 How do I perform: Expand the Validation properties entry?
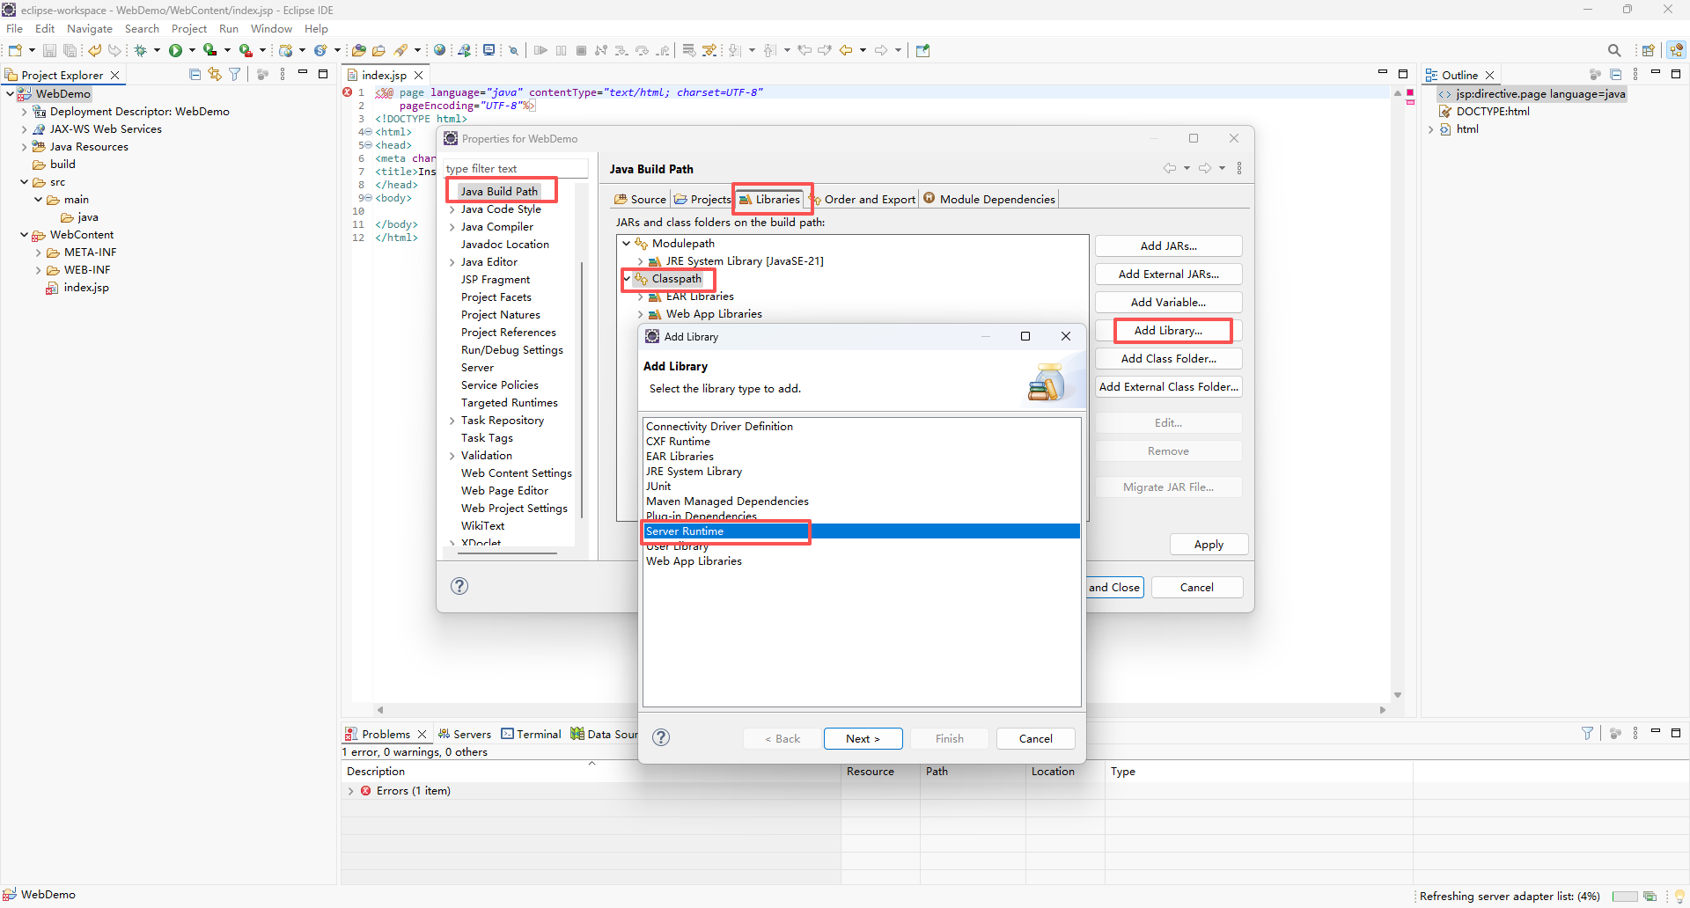[452, 456]
